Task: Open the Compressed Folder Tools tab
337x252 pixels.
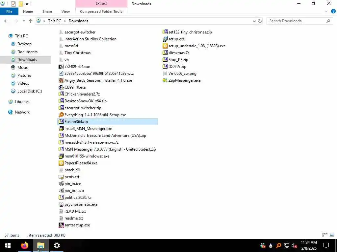Action: pos(101,11)
